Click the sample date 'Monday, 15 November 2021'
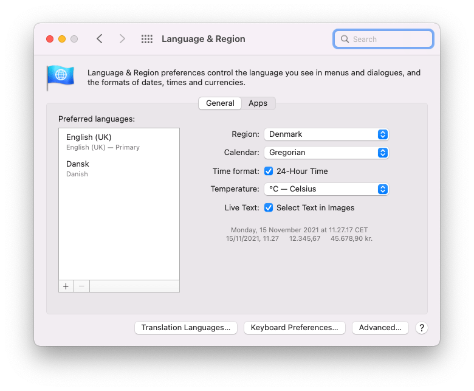Screen dimensions: 474x391 pos(273,230)
